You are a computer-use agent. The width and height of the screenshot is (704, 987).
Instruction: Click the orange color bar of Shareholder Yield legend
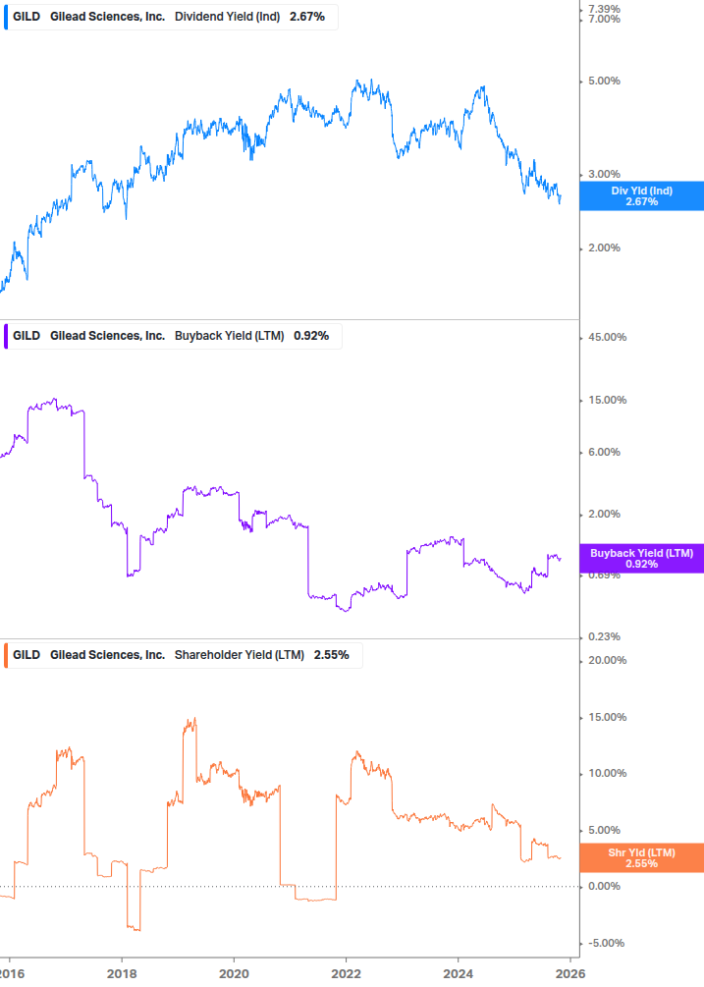(6, 655)
